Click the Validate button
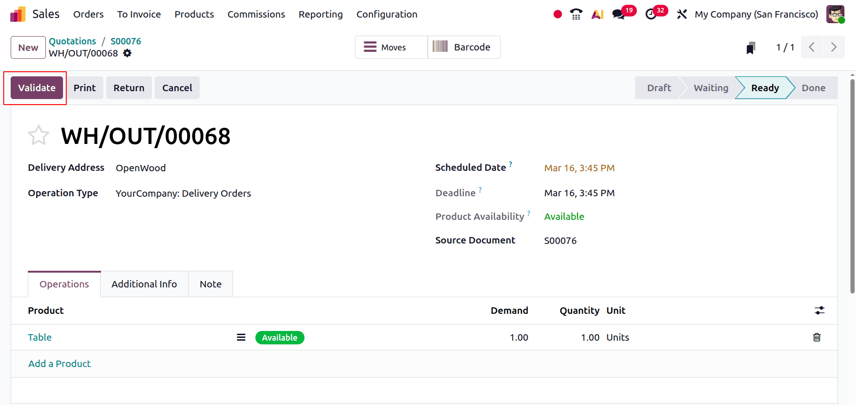 click(x=37, y=87)
